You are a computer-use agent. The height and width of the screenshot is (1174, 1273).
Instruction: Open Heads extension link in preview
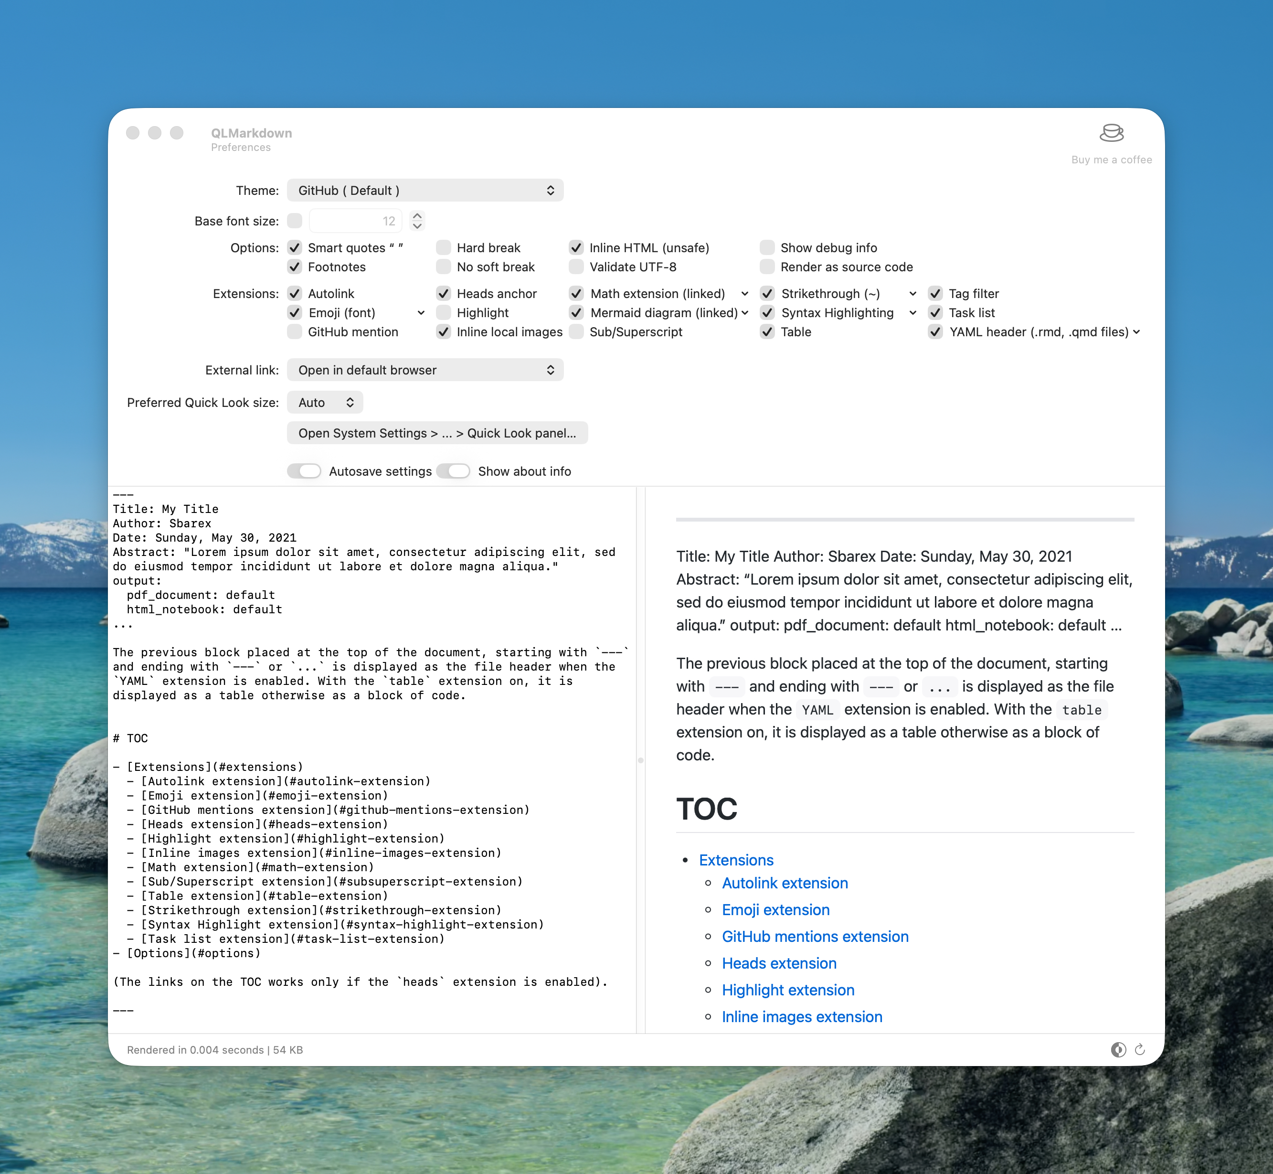[779, 963]
